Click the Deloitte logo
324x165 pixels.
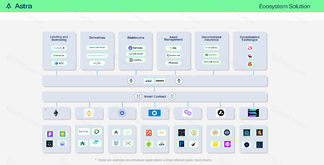tap(160, 81)
